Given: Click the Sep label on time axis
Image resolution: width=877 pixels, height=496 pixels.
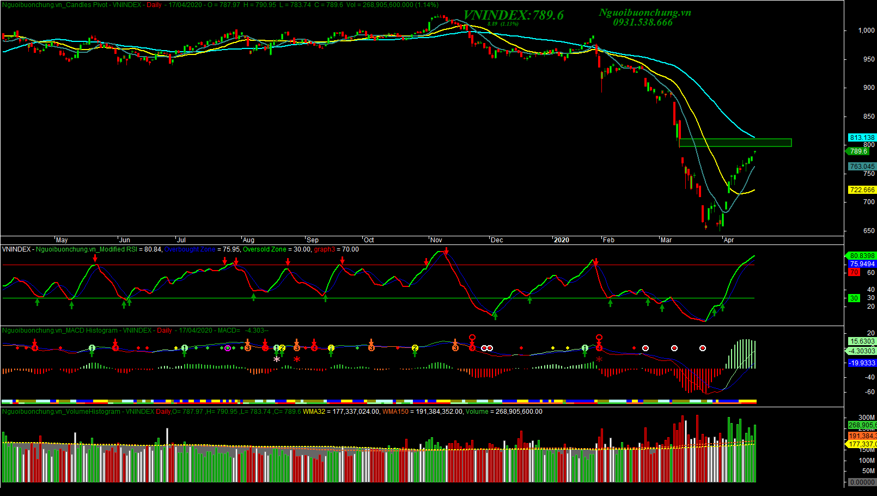Looking at the screenshot, I should (313, 240).
